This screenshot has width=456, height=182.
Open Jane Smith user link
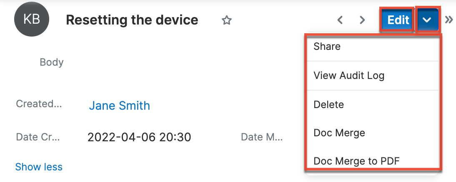119,106
